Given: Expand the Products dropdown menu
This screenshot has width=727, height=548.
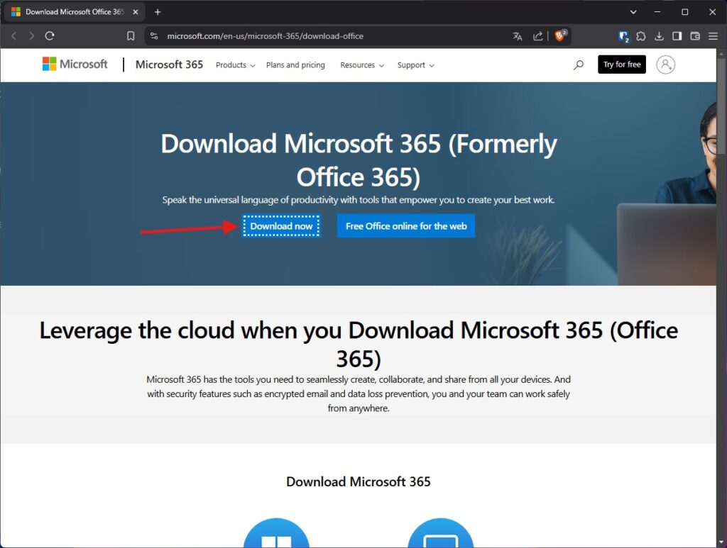Looking at the screenshot, I should tap(236, 65).
